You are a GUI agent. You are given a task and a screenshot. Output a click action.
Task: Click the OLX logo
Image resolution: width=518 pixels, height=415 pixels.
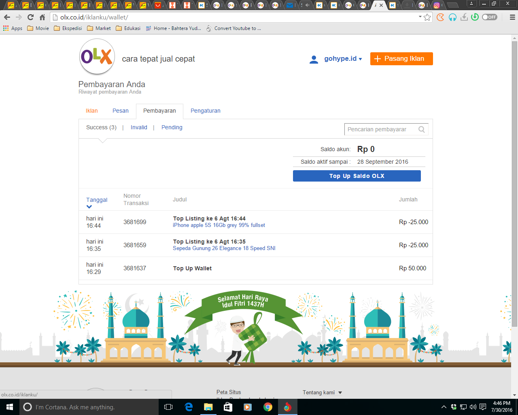(x=97, y=57)
